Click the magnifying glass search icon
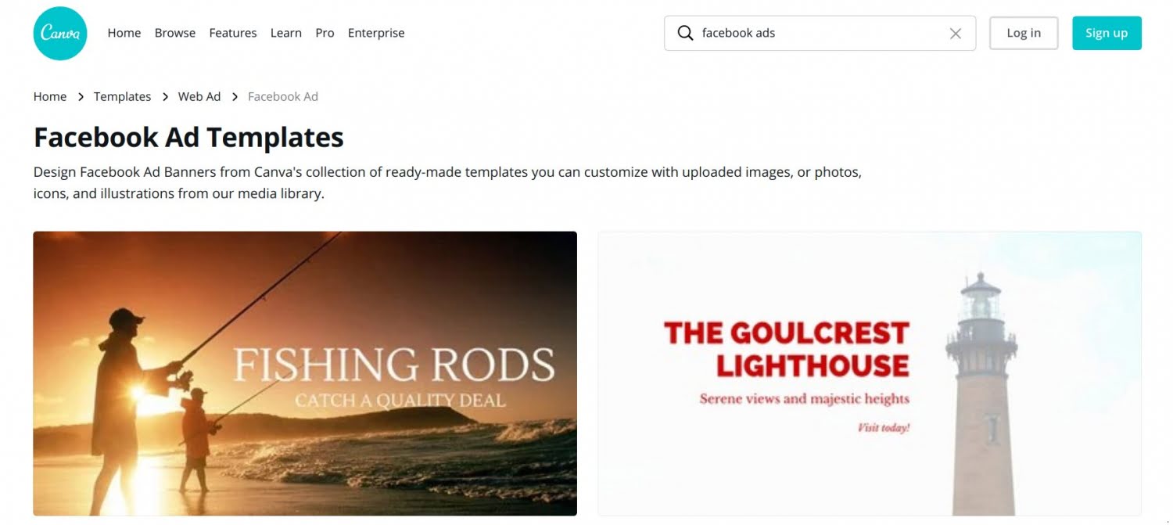 (685, 33)
